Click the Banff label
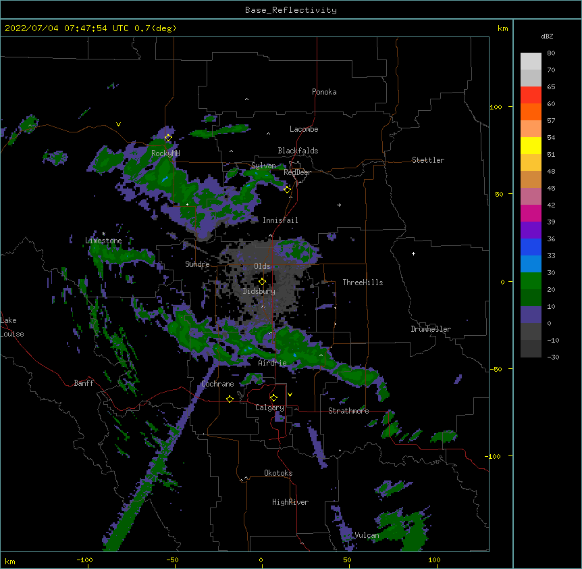The height and width of the screenshot is (569, 582). tap(84, 383)
